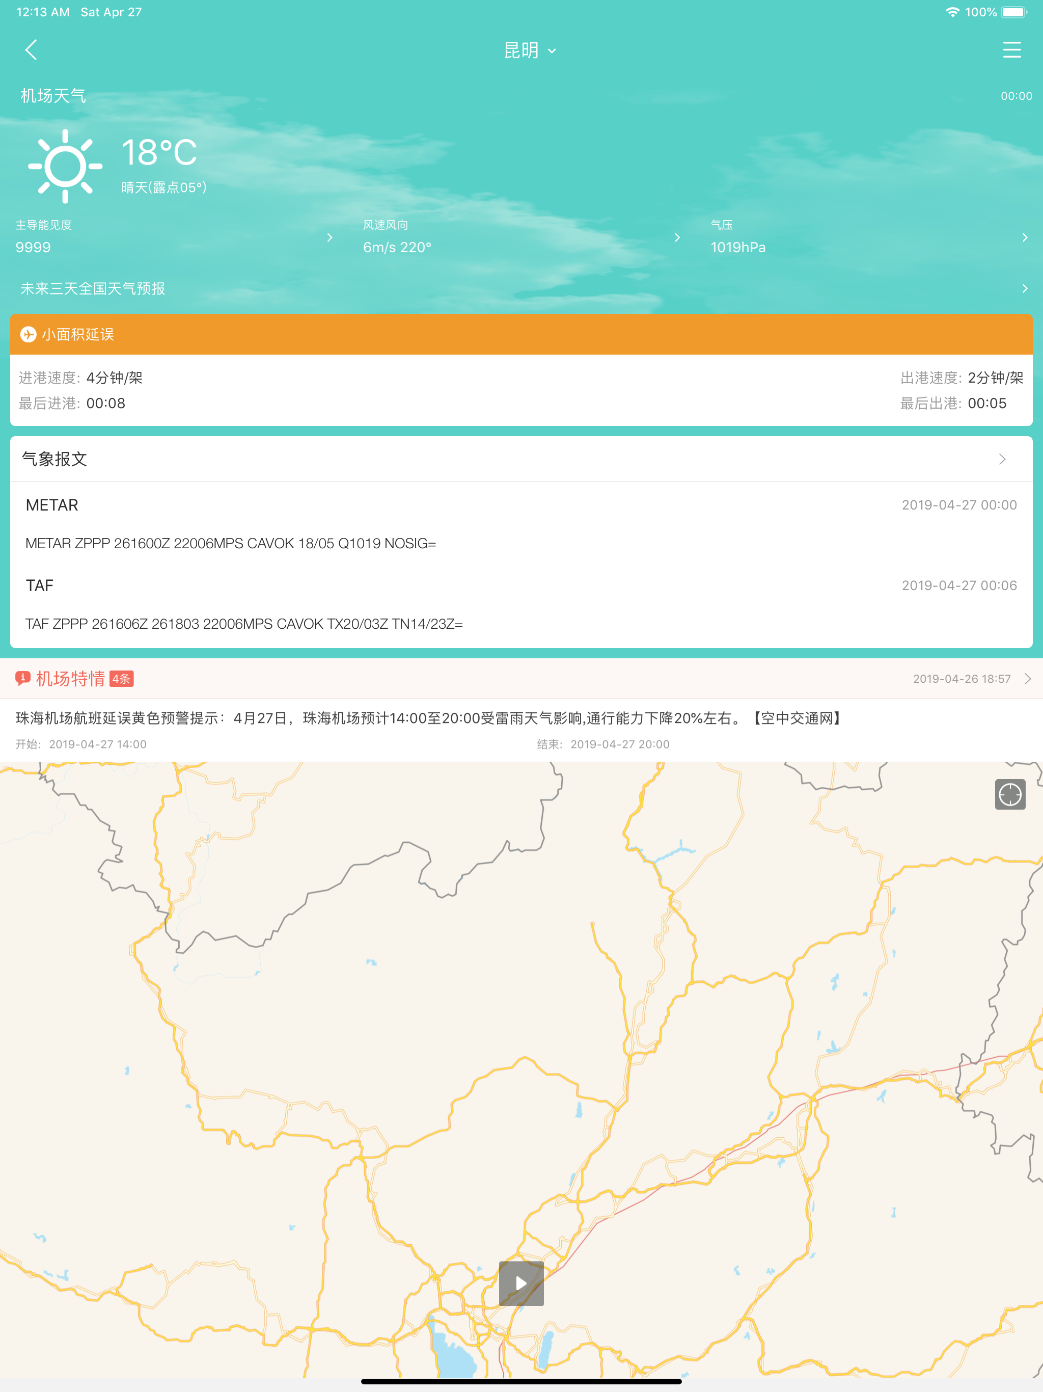Play the map radar animation

pyautogui.click(x=521, y=1283)
